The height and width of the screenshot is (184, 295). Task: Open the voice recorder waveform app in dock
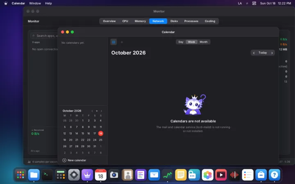click(x=234, y=175)
